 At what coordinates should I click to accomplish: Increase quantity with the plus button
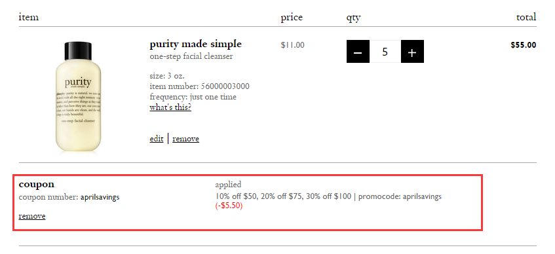coord(412,51)
